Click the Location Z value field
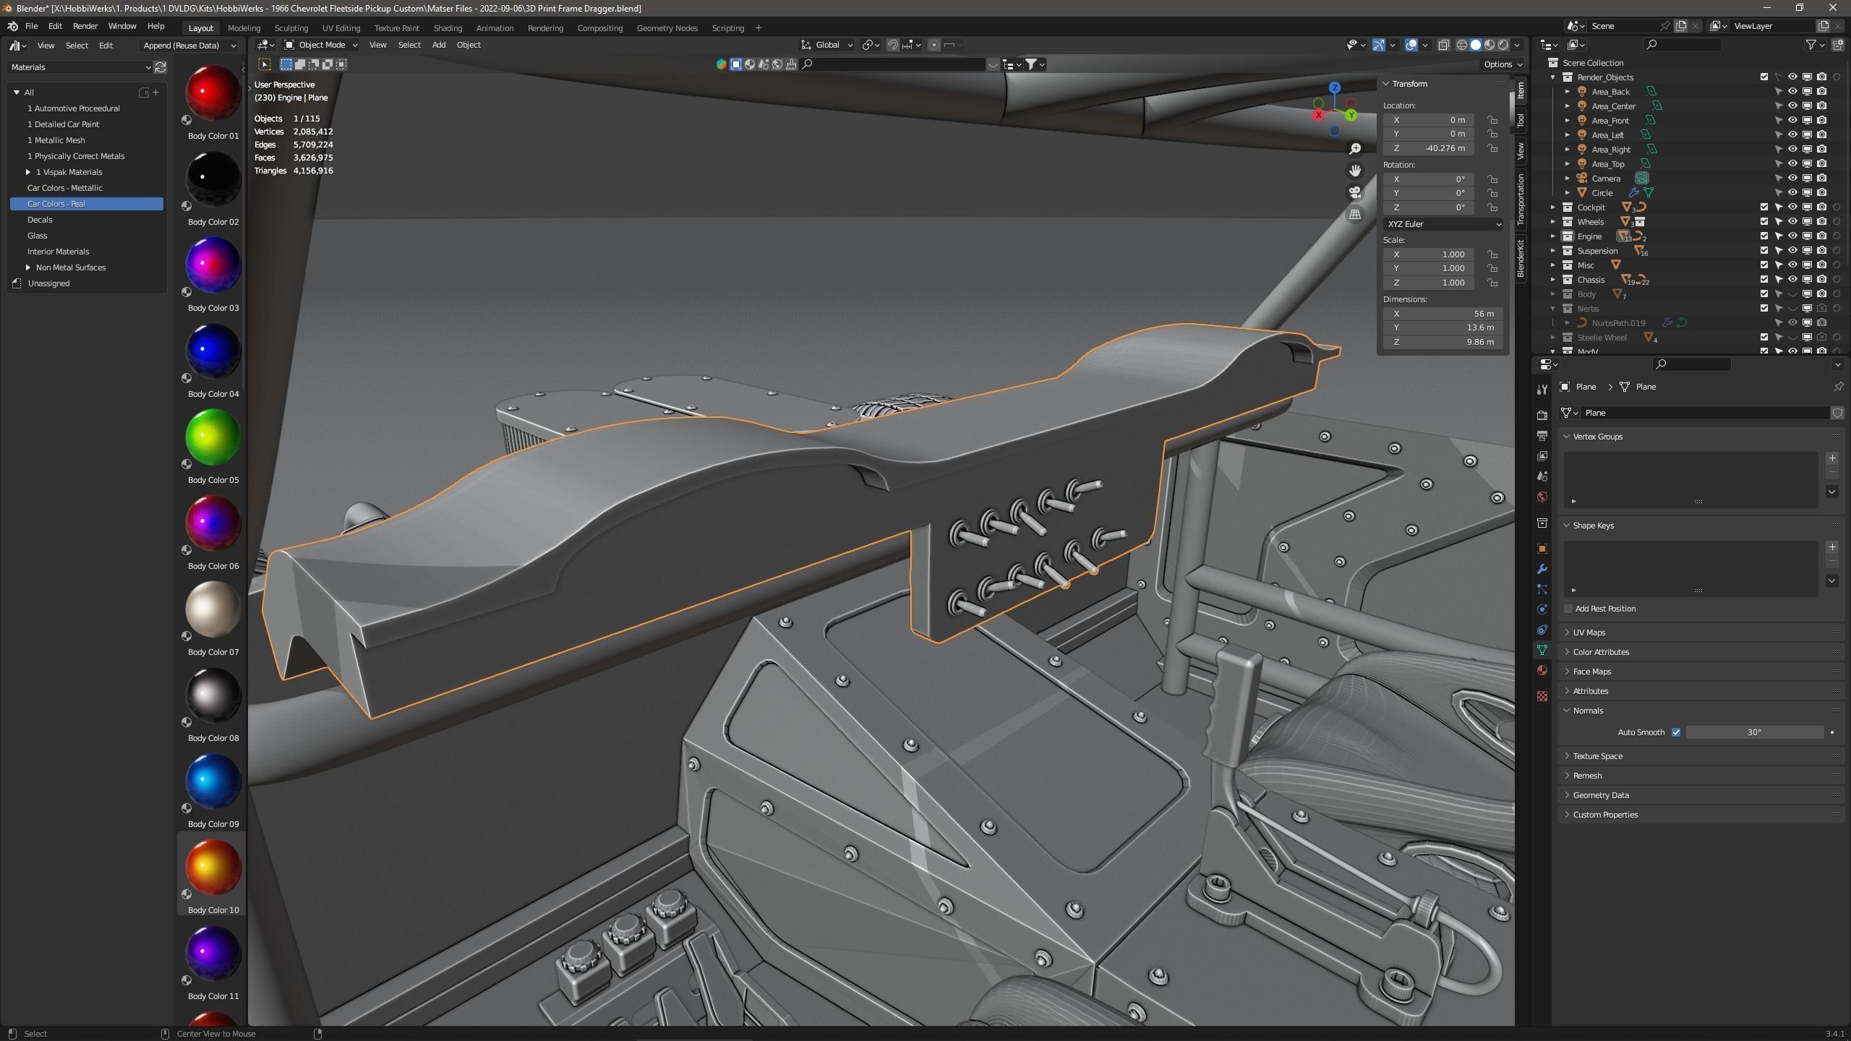Image resolution: width=1851 pixels, height=1041 pixels. pos(1428,148)
